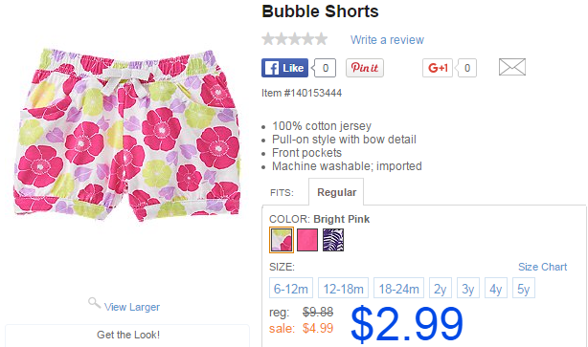The width and height of the screenshot is (588, 347).
Task: Click the magnifier icon beside View Larger
Action: (x=94, y=303)
